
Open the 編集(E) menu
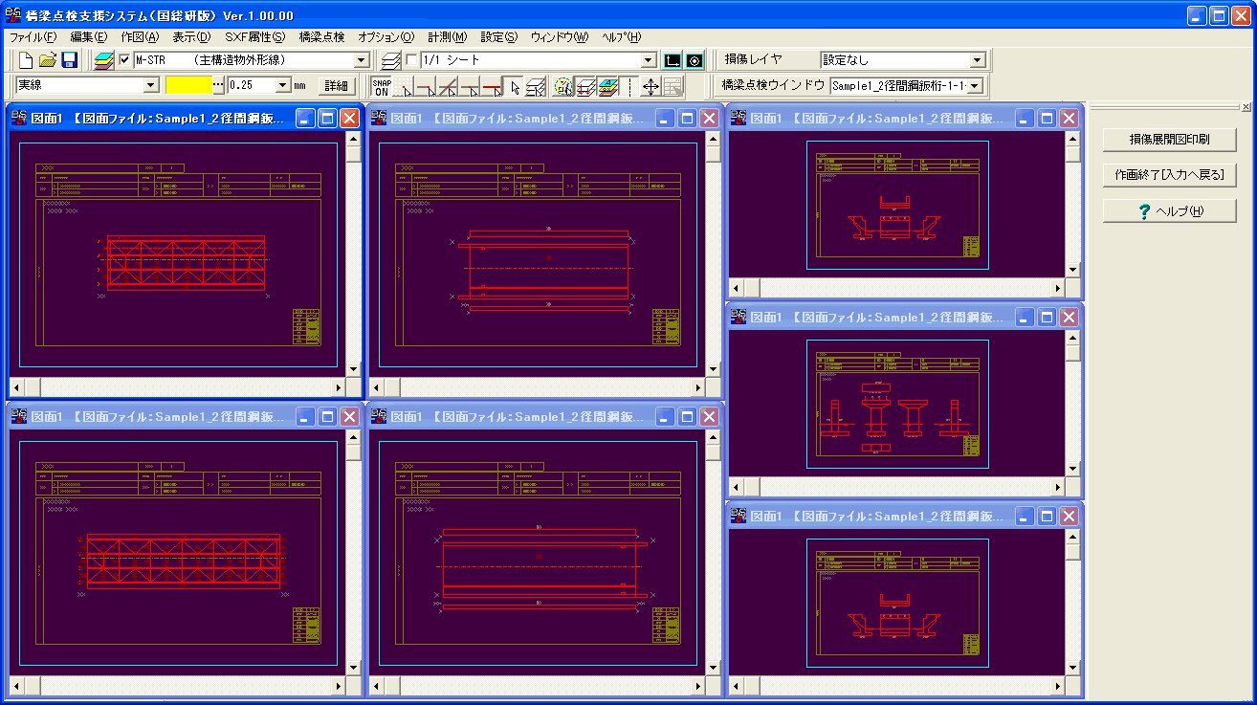pos(88,37)
